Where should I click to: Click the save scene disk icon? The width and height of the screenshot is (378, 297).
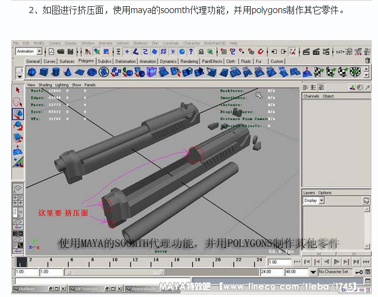[x=70, y=51]
